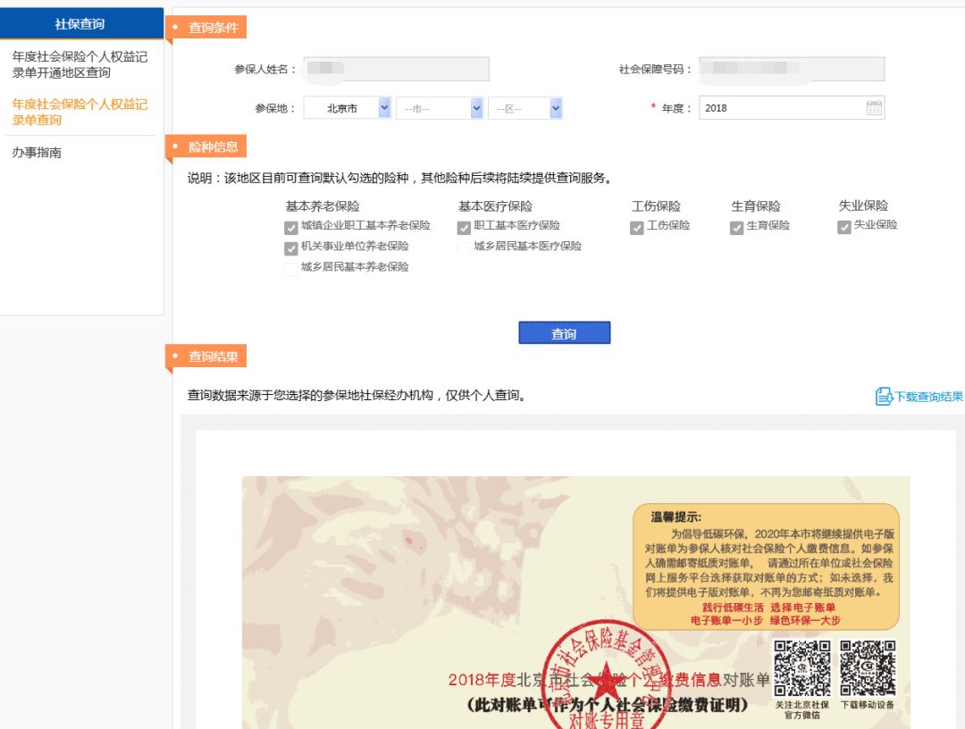Image resolution: width=965 pixels, height=729 pixels.
Task: Toggle 职工基本医疗保险 checkbox
Action: coord(464,228)
